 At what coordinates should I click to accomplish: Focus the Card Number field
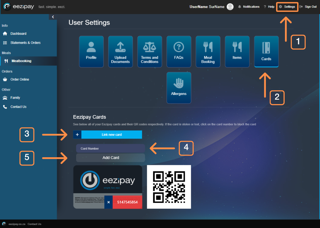coord(110,148)
